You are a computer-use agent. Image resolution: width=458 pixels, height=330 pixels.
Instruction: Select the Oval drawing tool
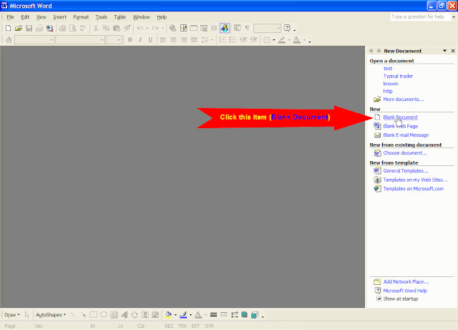tap(104, 315)
